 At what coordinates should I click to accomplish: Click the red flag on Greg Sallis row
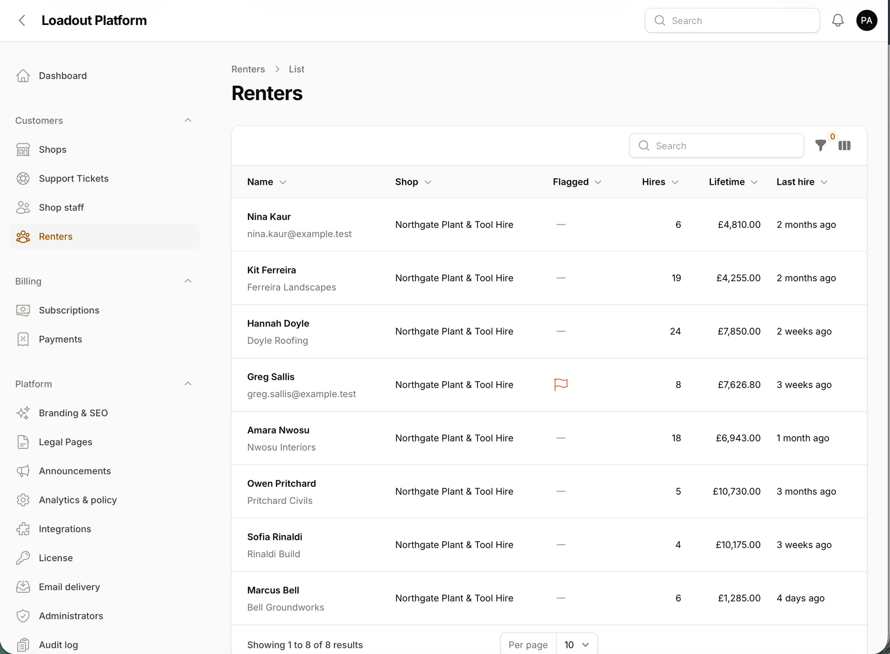(x=561, y=384)
